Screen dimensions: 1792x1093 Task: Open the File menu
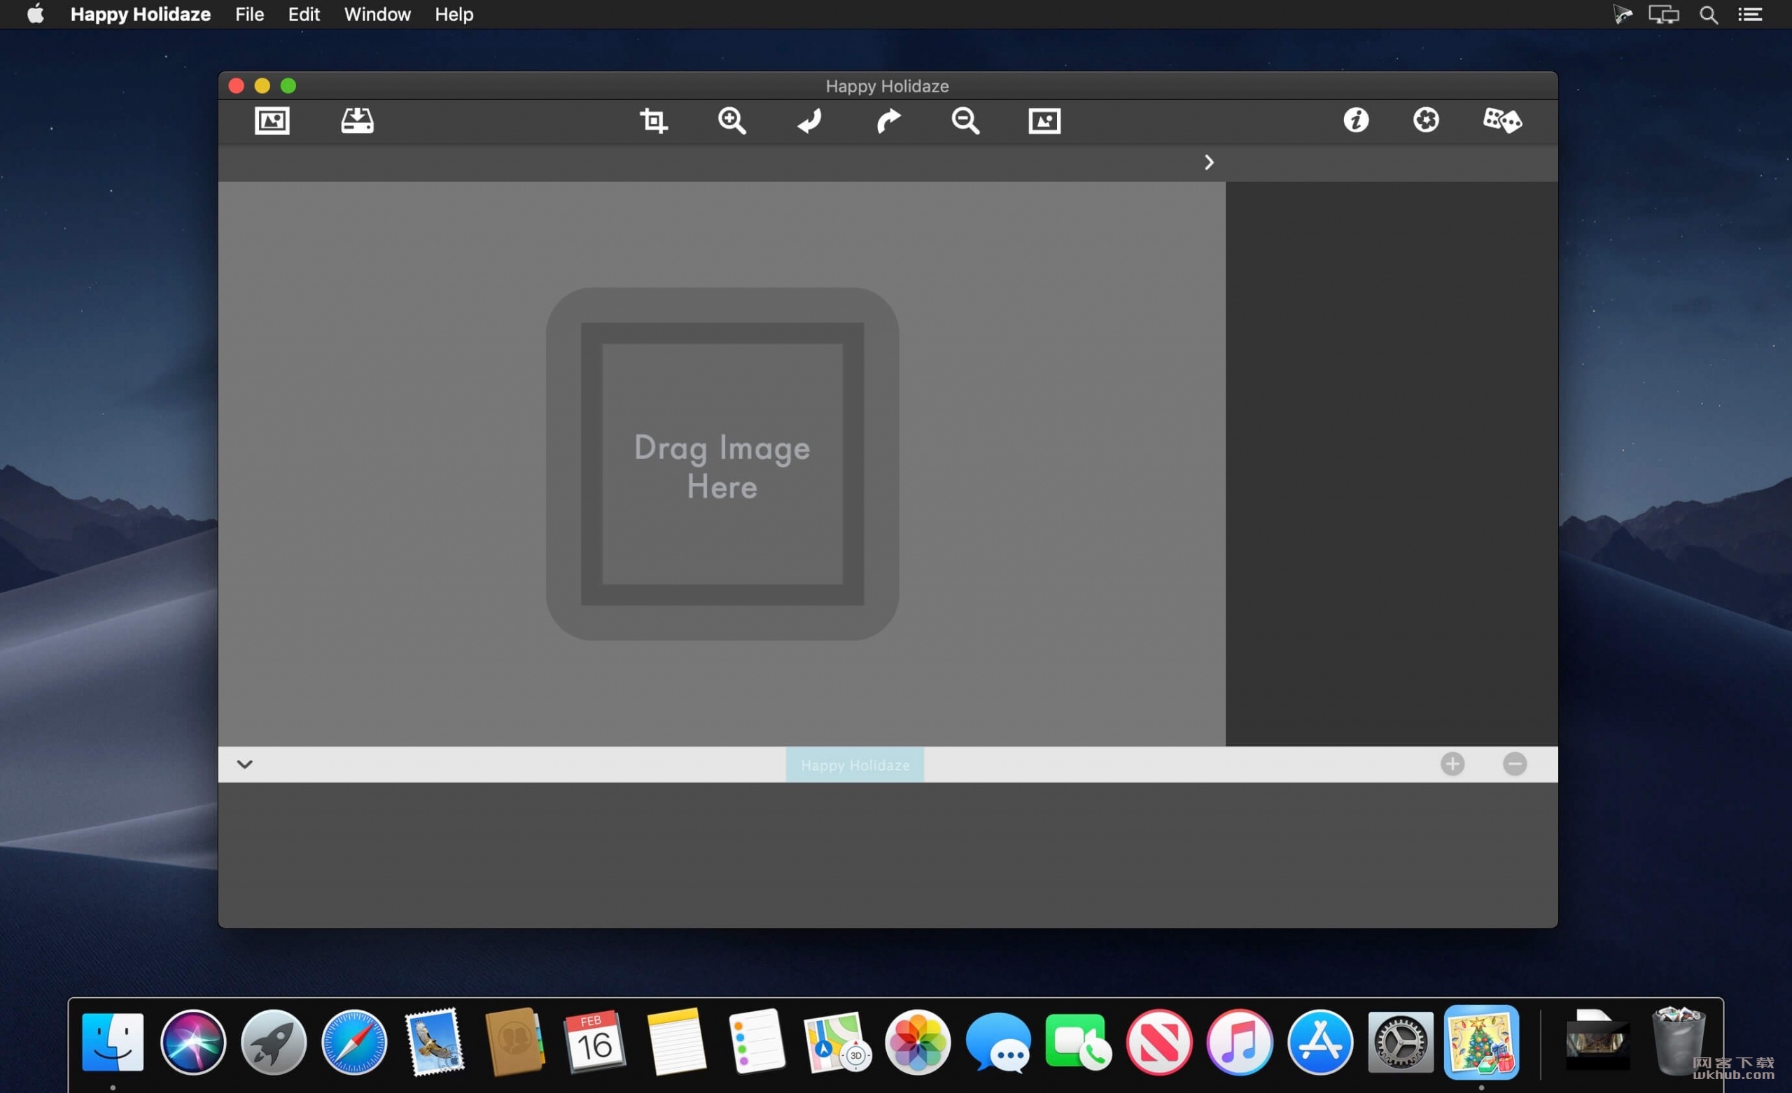[x=249, y=15]
